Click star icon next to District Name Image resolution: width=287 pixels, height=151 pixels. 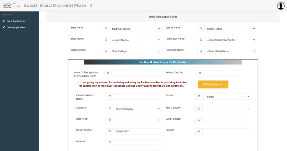click(201, 29)
